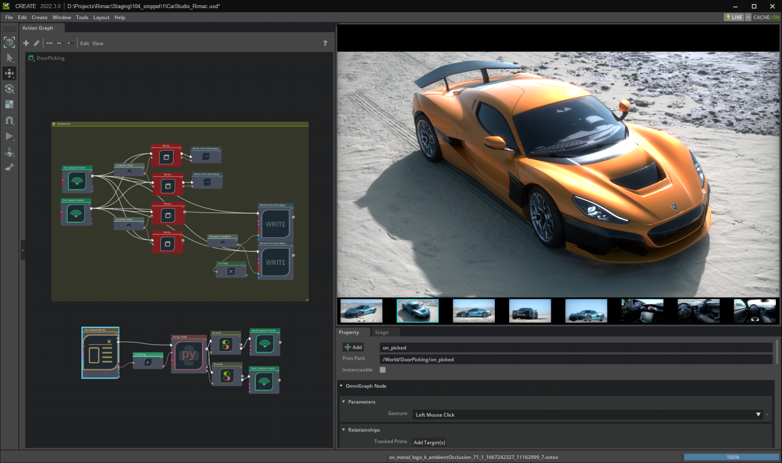782x463 pixels.
Task: Select the Rotate tool
Action: pos(9,89)
